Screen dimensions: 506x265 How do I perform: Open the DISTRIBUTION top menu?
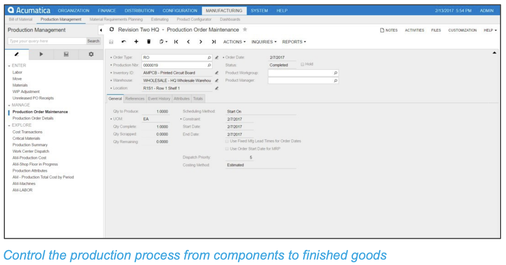coord(139,11)
